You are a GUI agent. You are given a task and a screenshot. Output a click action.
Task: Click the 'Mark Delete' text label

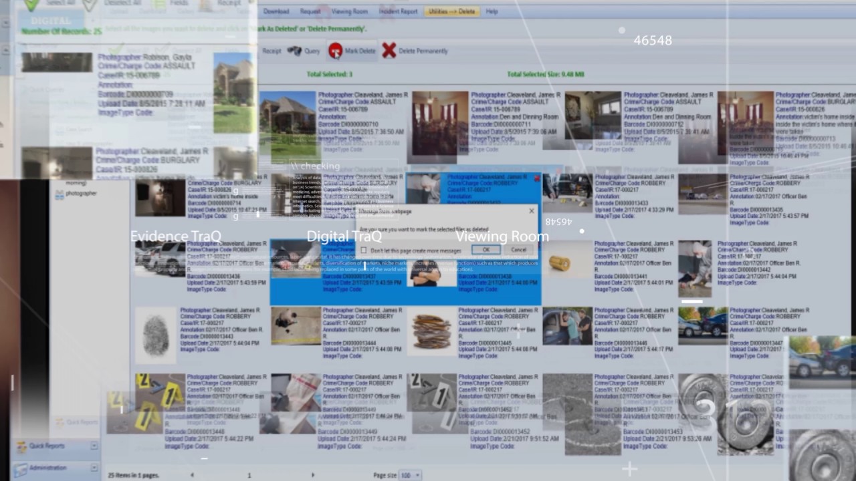[x=360, y=51]
